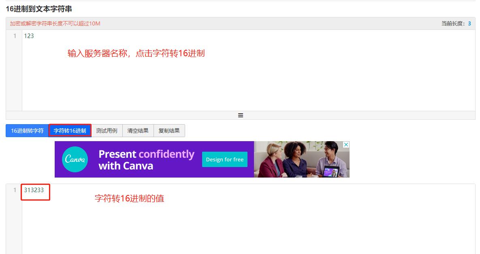Click the red annotation 字符转16进制的值
This screenshot has width=480, height=254.
[130, 198]
